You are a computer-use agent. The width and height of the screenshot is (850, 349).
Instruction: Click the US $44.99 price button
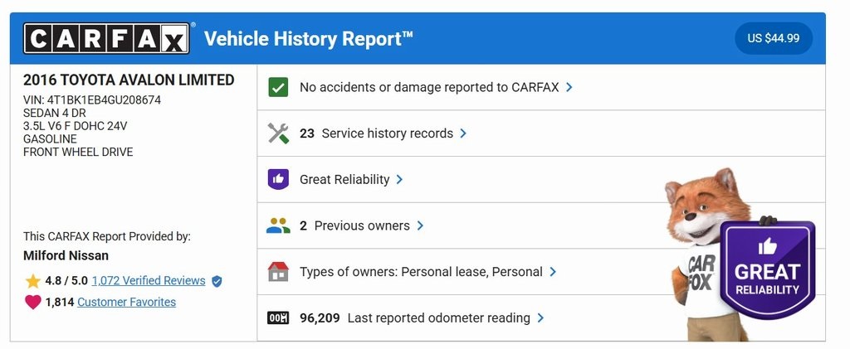(773, 39)
